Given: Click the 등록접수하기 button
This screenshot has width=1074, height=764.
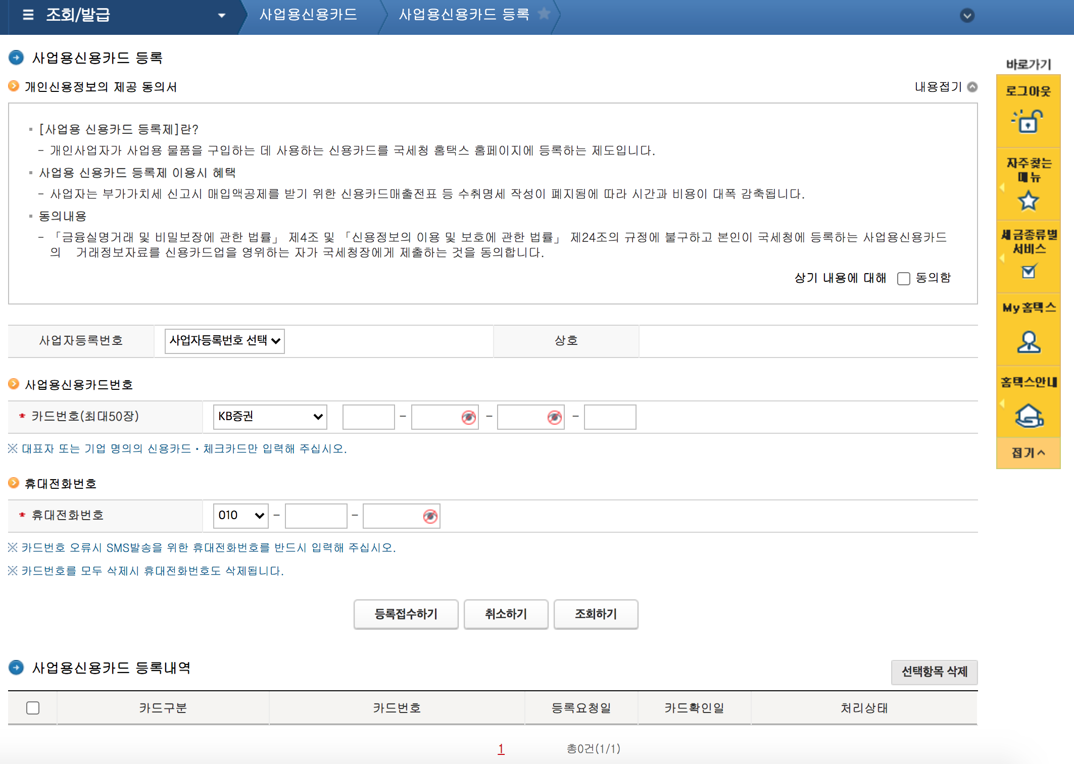Looking at the screenshot, I should click(406, 614).
